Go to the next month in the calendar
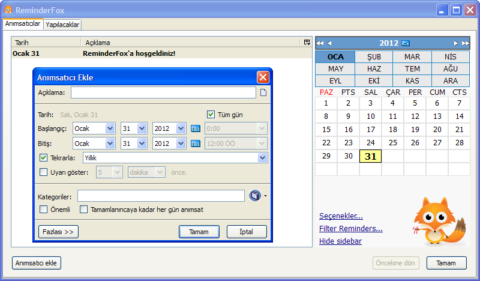The image size is (480, 281). pyautogui.click(x=456, y=43)
